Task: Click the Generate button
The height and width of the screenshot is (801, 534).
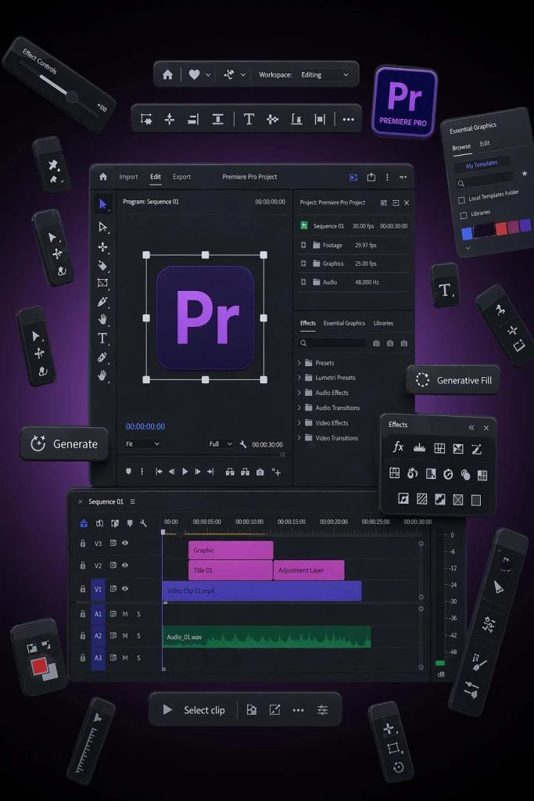Action: pos(64,444)
